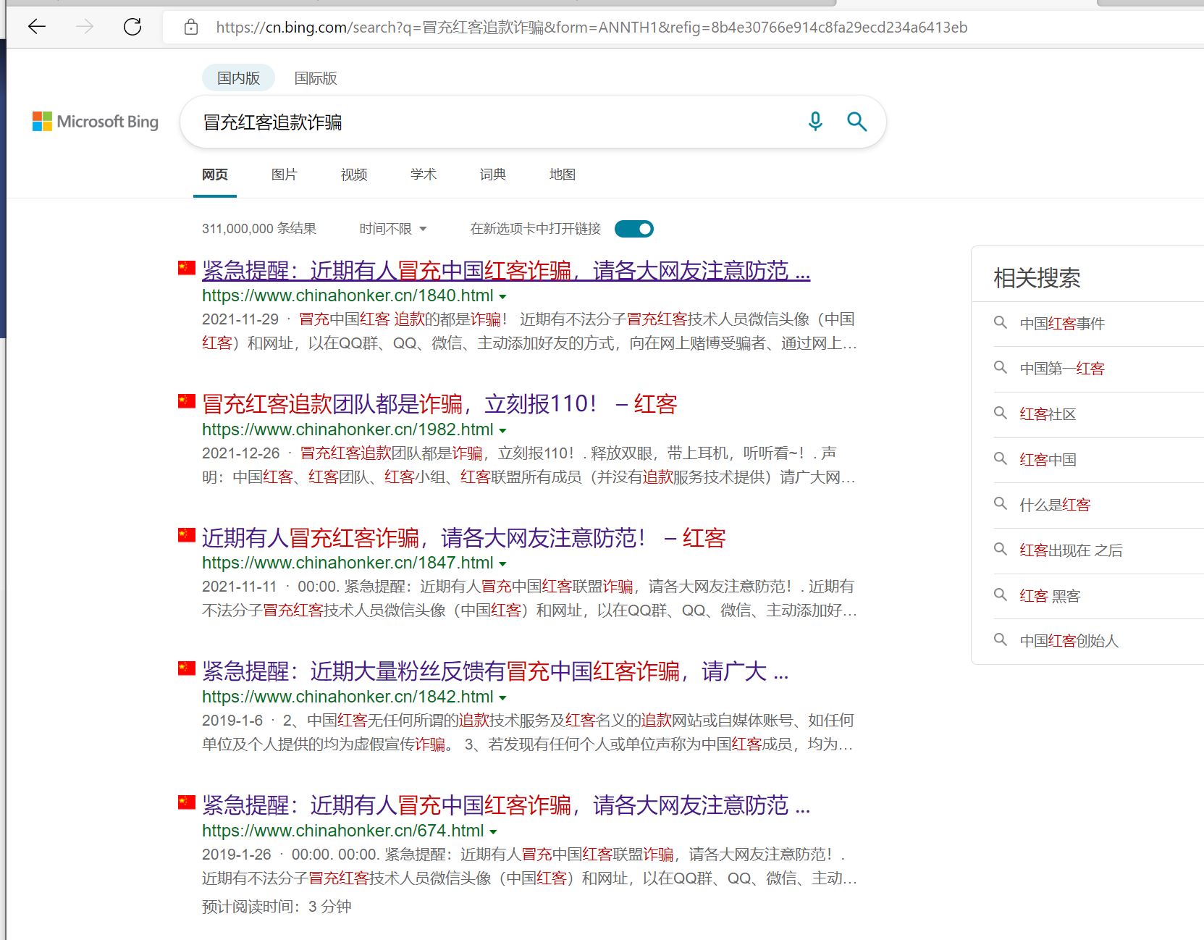Open the 时间不限 time filter dropdown
1204x940 pixels.
(x=393, y=229)
